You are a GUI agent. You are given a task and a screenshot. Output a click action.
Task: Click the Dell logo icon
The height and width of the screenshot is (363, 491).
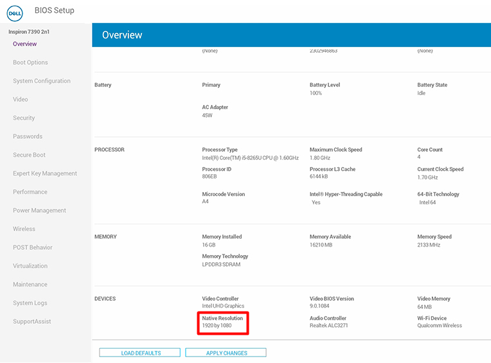tap(15, 13)
